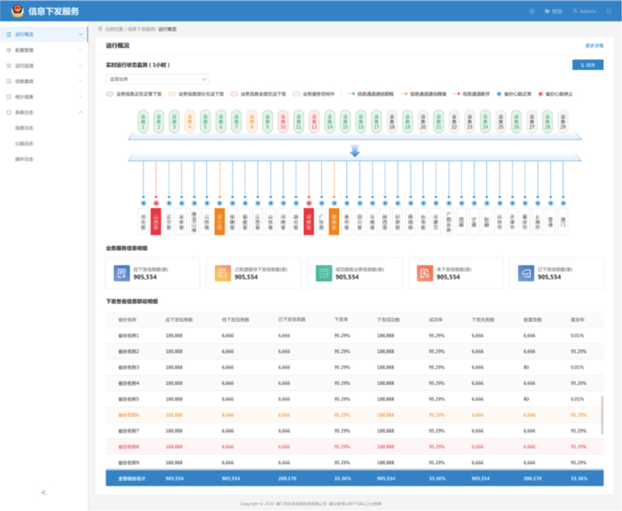This screenshot has width=622, height=511.
Task: Open the 换肤 skin switcher
Action: point(553,11)
